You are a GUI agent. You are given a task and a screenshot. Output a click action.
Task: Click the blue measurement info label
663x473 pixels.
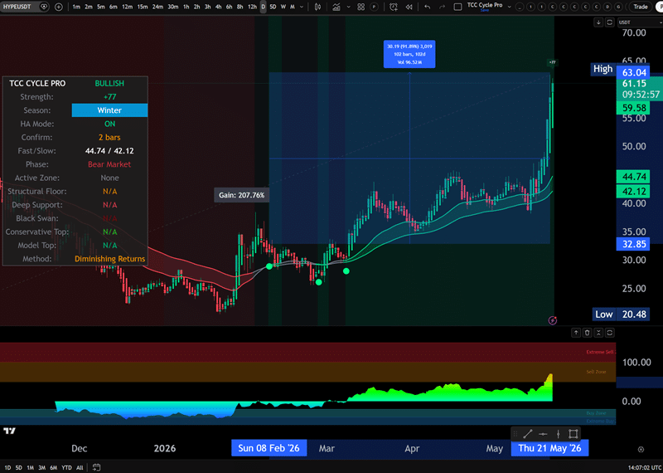pyautogui.click(x=409, y=54)
